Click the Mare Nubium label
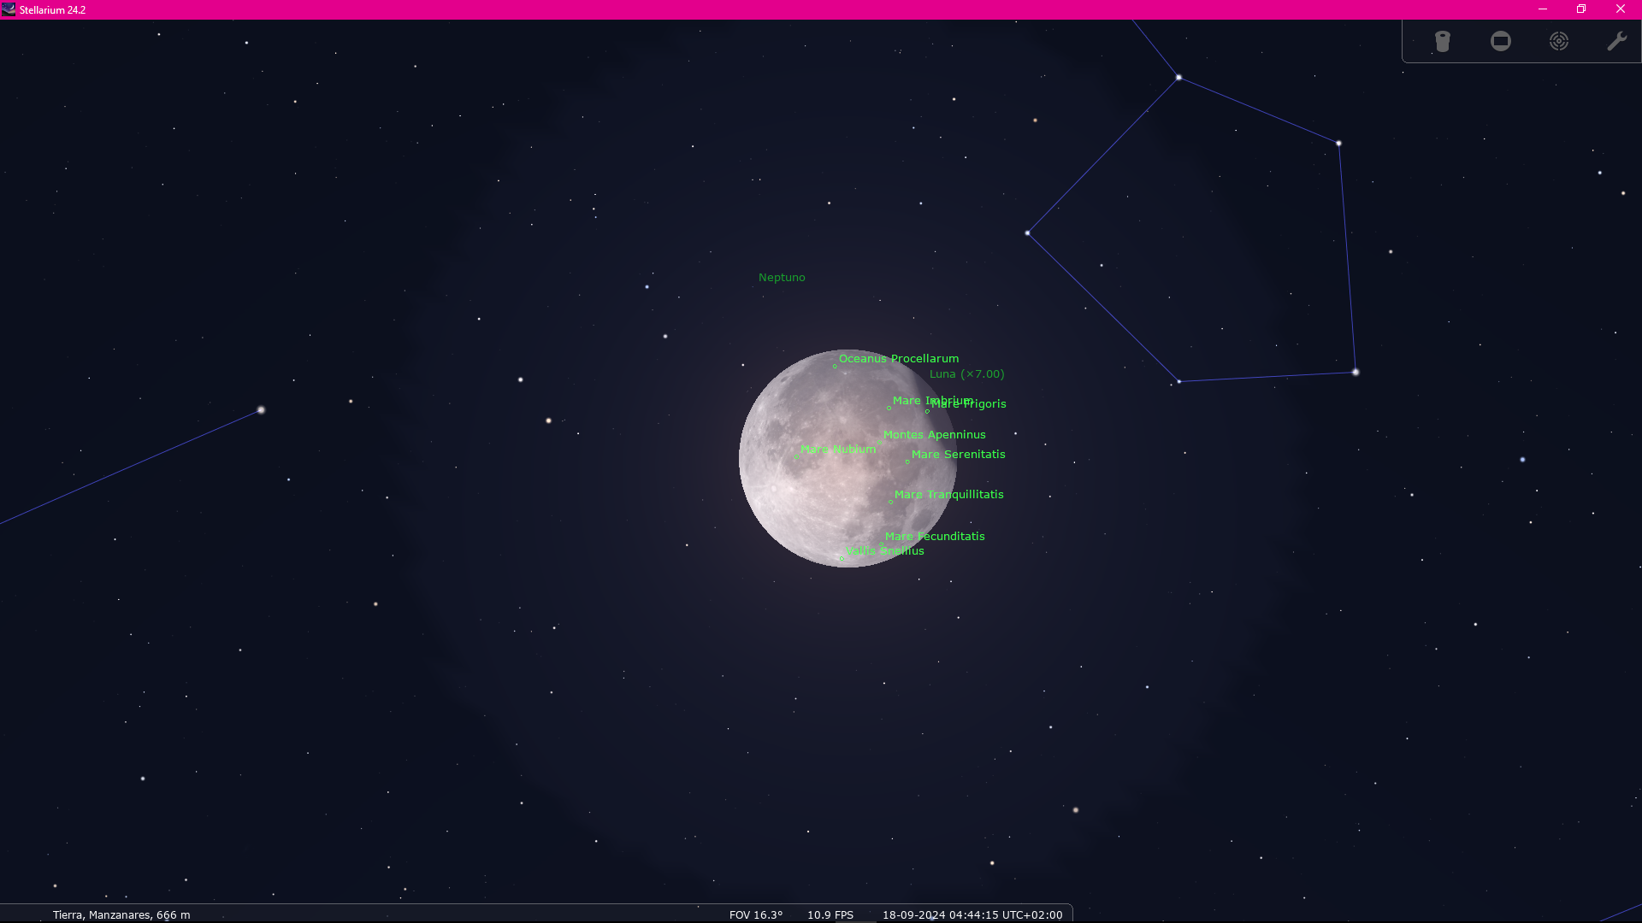Viewport: 1642px width, 923px height. coord(837,450)
